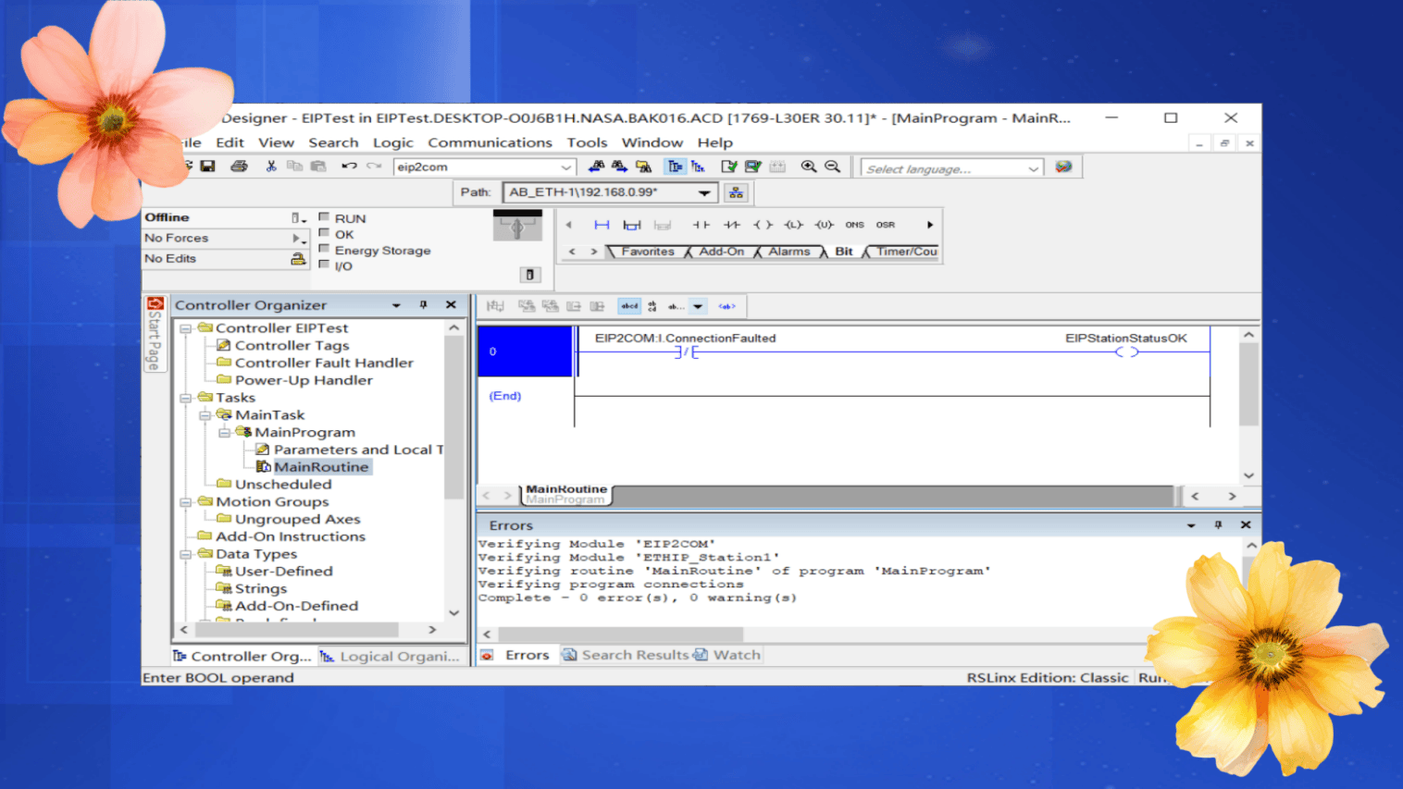
Task: Toggle the I/O status indicator box
Action: (x=324, y=265)
